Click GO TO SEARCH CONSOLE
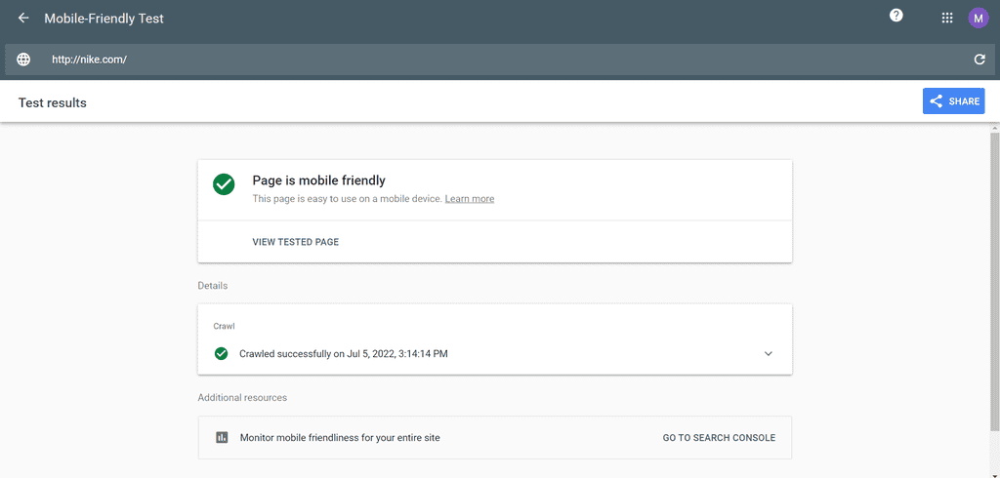Viewport: 1000px width, 478px height. click(719, 438)
